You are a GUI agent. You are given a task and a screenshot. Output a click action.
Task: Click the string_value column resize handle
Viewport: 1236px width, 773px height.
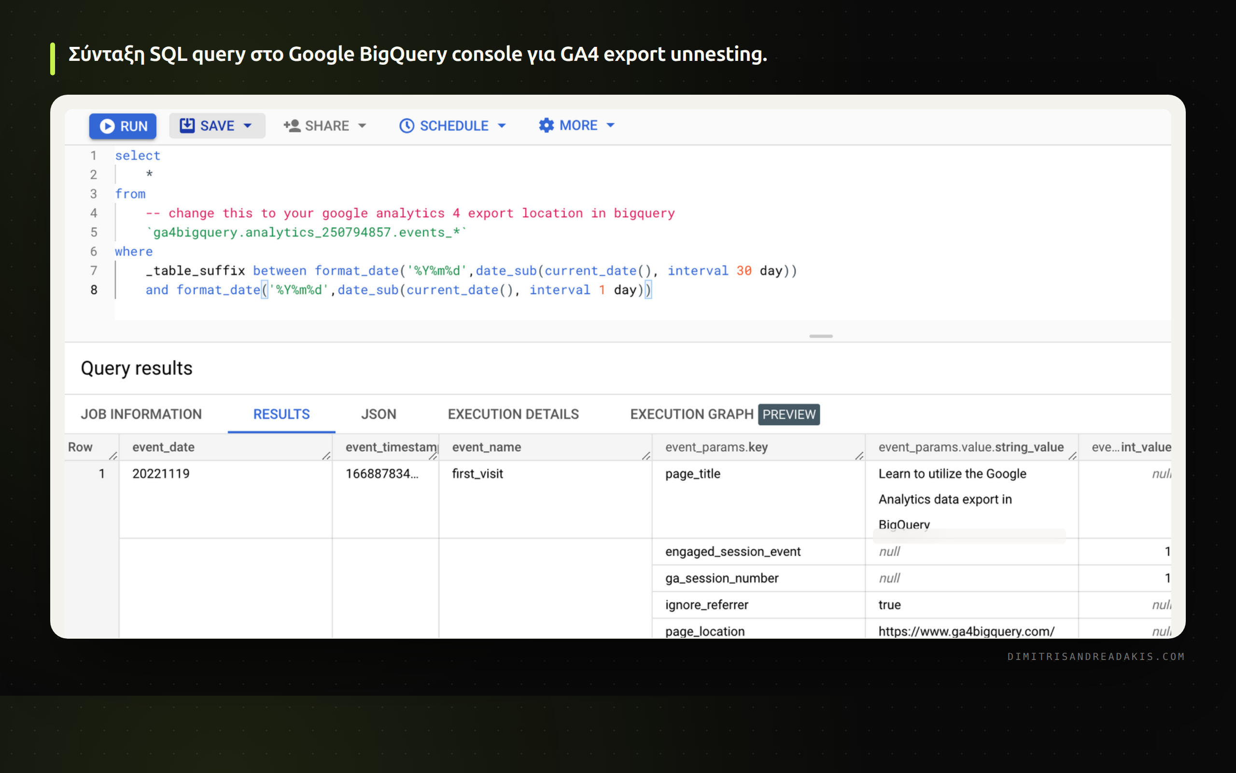[1072, 456]
